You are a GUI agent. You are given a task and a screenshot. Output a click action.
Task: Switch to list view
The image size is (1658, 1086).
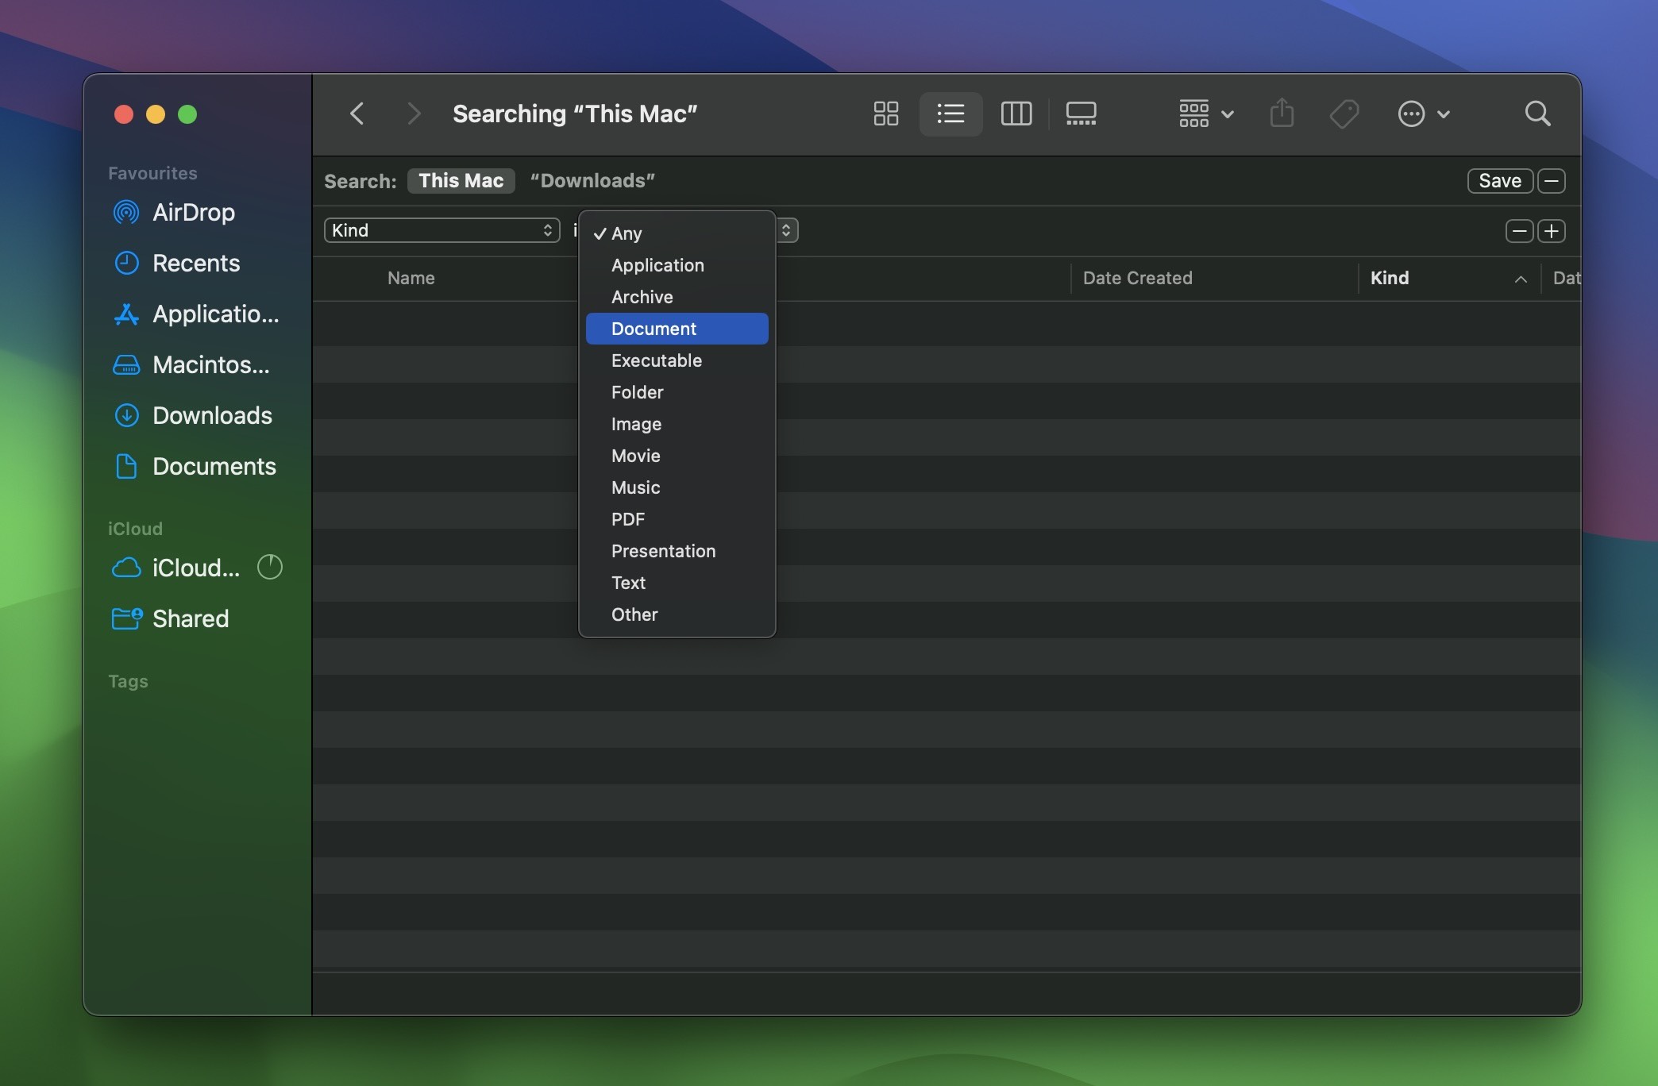(950, 114)
